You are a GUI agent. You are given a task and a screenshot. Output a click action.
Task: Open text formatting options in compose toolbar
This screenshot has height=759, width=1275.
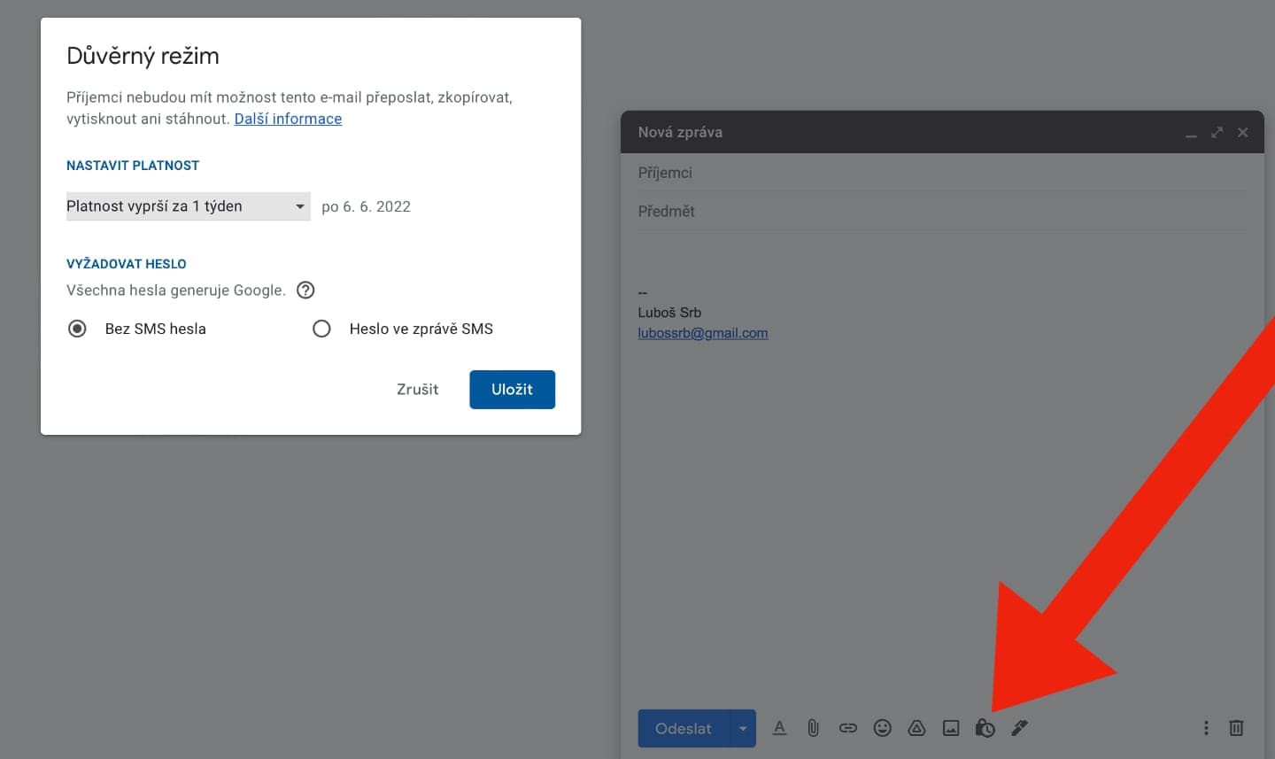coord(779,728)
